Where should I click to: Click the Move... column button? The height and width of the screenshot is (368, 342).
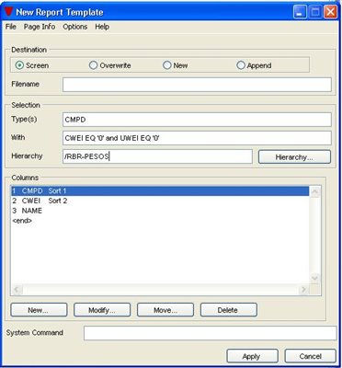click(x=165, y=310)
